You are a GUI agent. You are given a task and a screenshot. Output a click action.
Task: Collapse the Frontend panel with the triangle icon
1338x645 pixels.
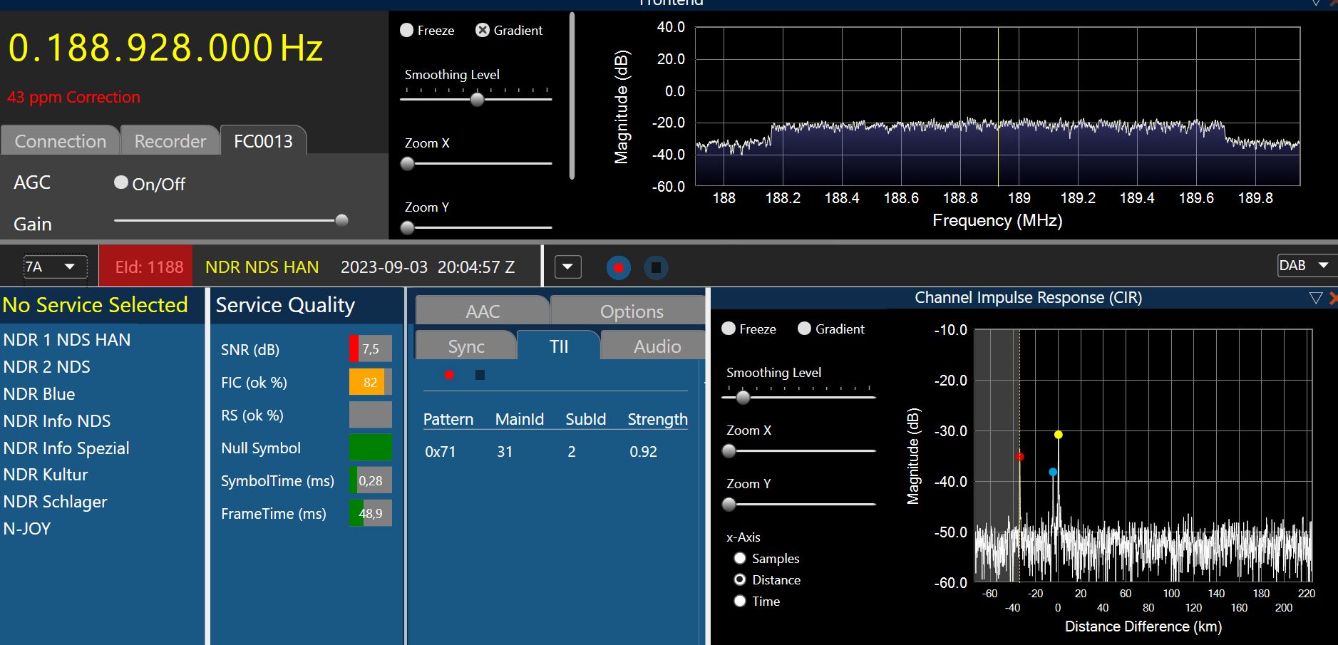click(x=1316, y=3)
